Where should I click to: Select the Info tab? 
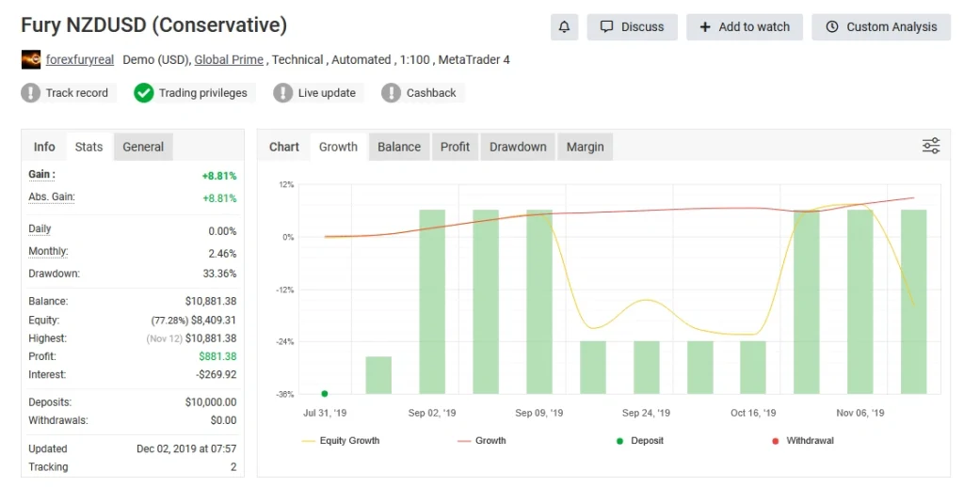click(44, 147)
